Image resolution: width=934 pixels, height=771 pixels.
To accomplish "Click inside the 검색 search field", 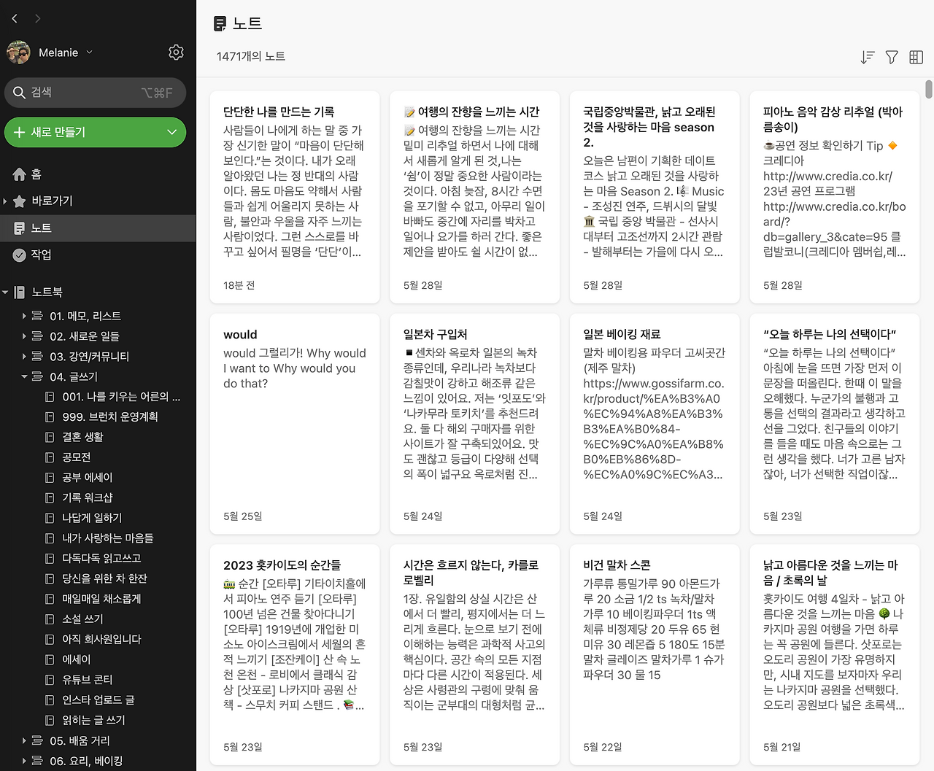I will click(x=95, y=92).
